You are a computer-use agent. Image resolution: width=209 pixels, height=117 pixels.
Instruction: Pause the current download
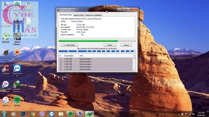point(110,45)
